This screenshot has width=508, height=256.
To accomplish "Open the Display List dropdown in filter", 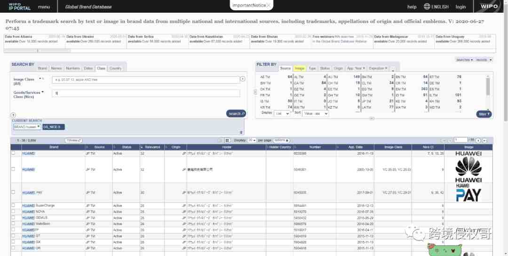I will (282, 114).
